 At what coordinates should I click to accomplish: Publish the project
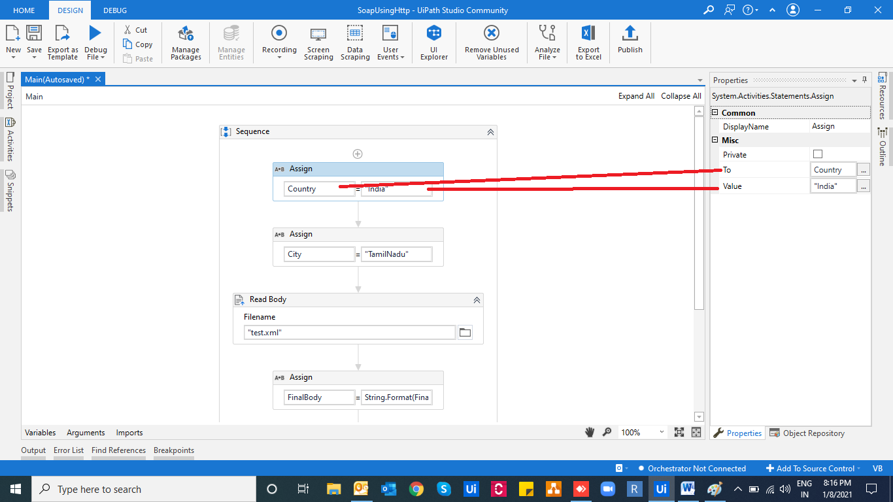[x=630, y=39]
